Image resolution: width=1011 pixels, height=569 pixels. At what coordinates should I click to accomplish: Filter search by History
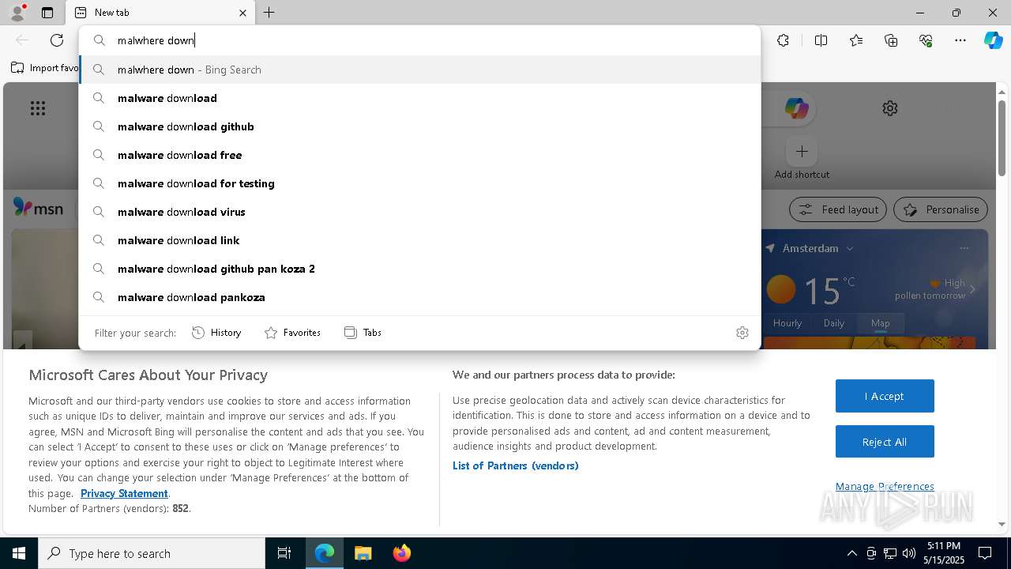[x=216, y=333]
